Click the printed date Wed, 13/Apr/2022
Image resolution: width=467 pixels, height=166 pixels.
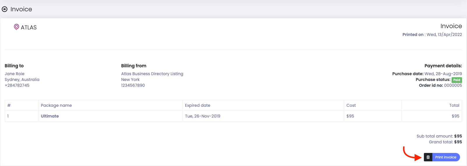pos(444,35)
